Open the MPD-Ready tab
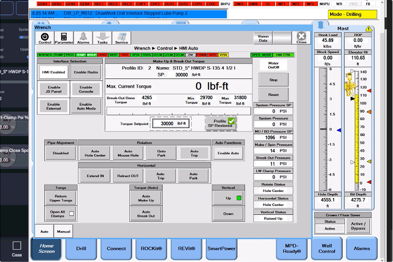 click(x=292, y=248)
